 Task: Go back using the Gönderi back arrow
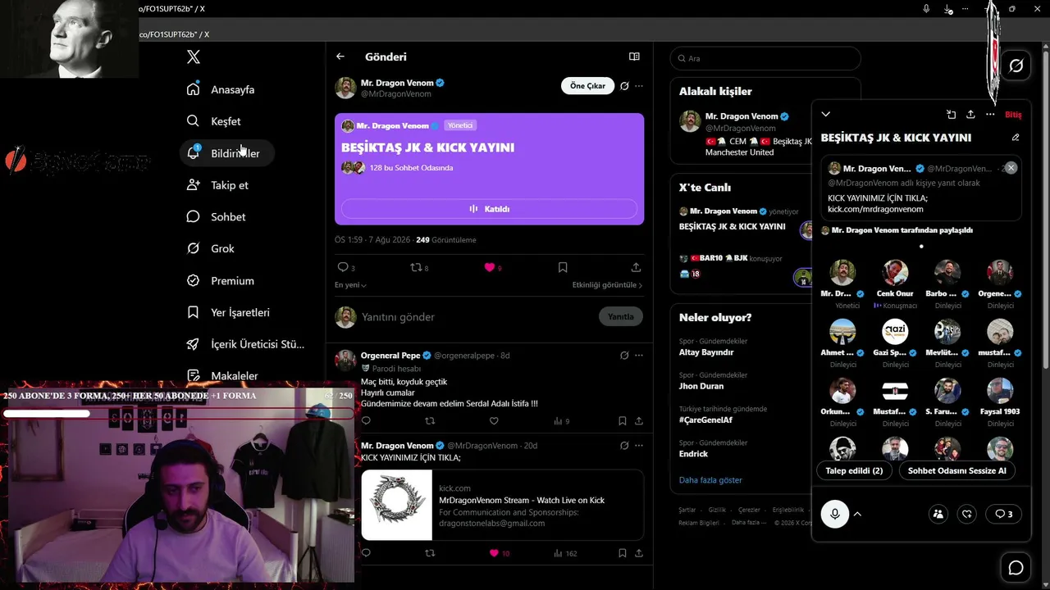click(x=340, y=57)
